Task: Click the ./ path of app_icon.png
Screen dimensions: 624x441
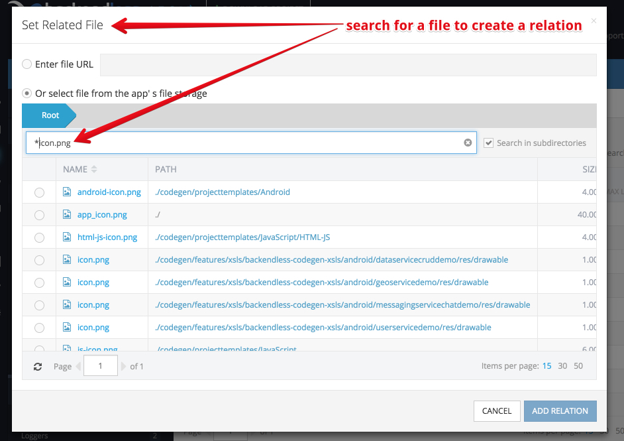Action: coord(158,215)
